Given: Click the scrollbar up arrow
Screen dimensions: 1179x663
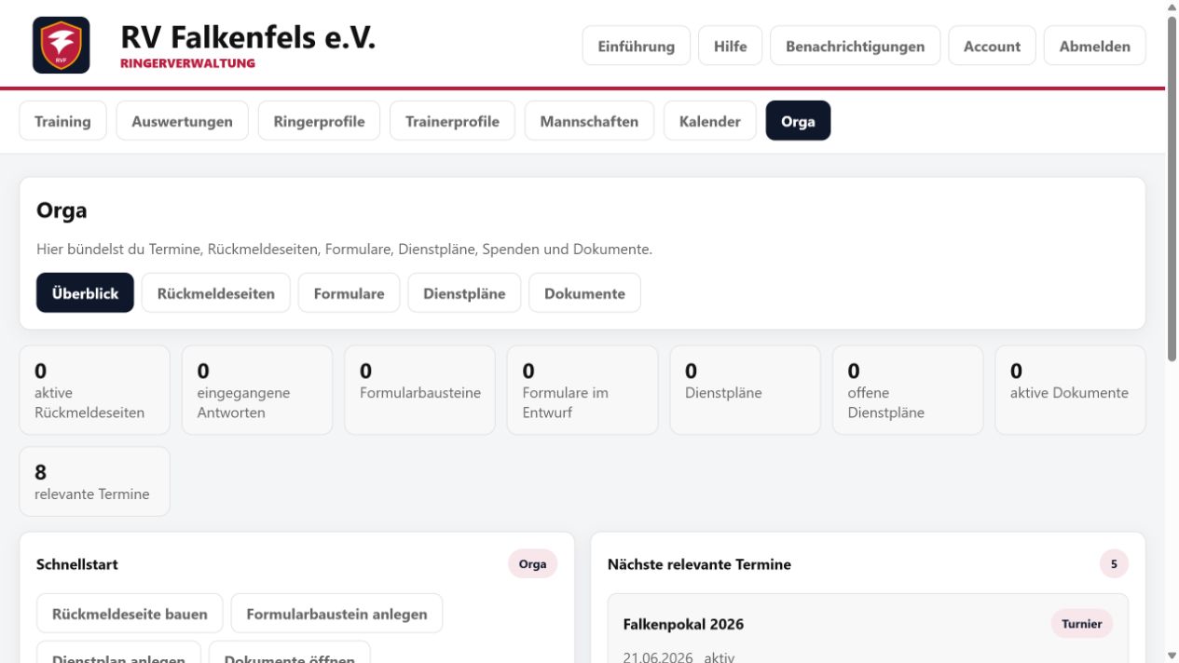Looking at the screenshot, I should coord(1172,7).
